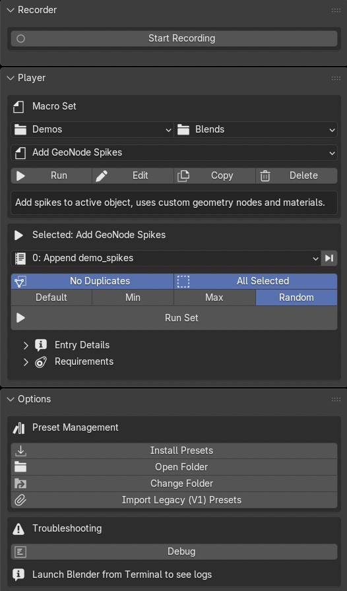
Task: Delete the selected macro
Action: (296, 175)
